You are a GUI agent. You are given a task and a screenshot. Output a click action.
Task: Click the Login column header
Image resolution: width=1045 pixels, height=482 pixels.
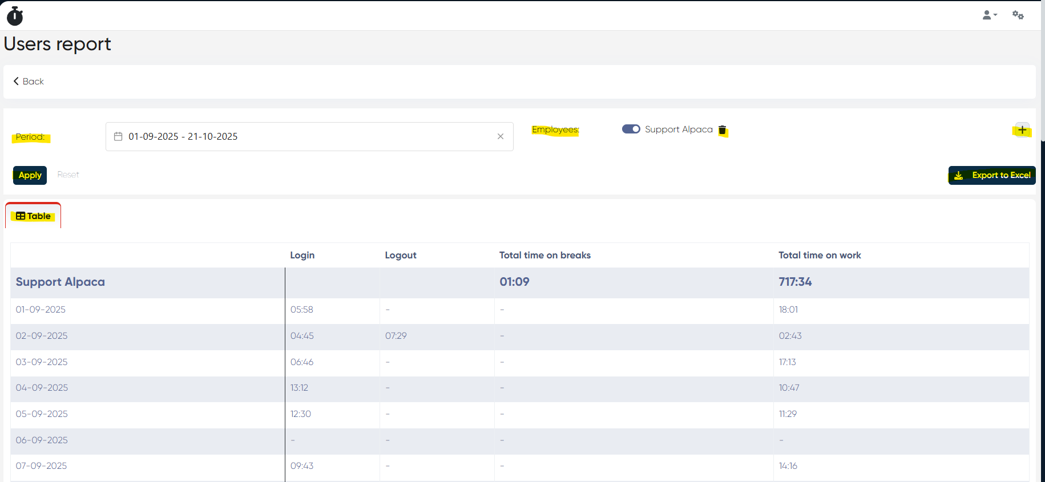(x=302, y=256)
